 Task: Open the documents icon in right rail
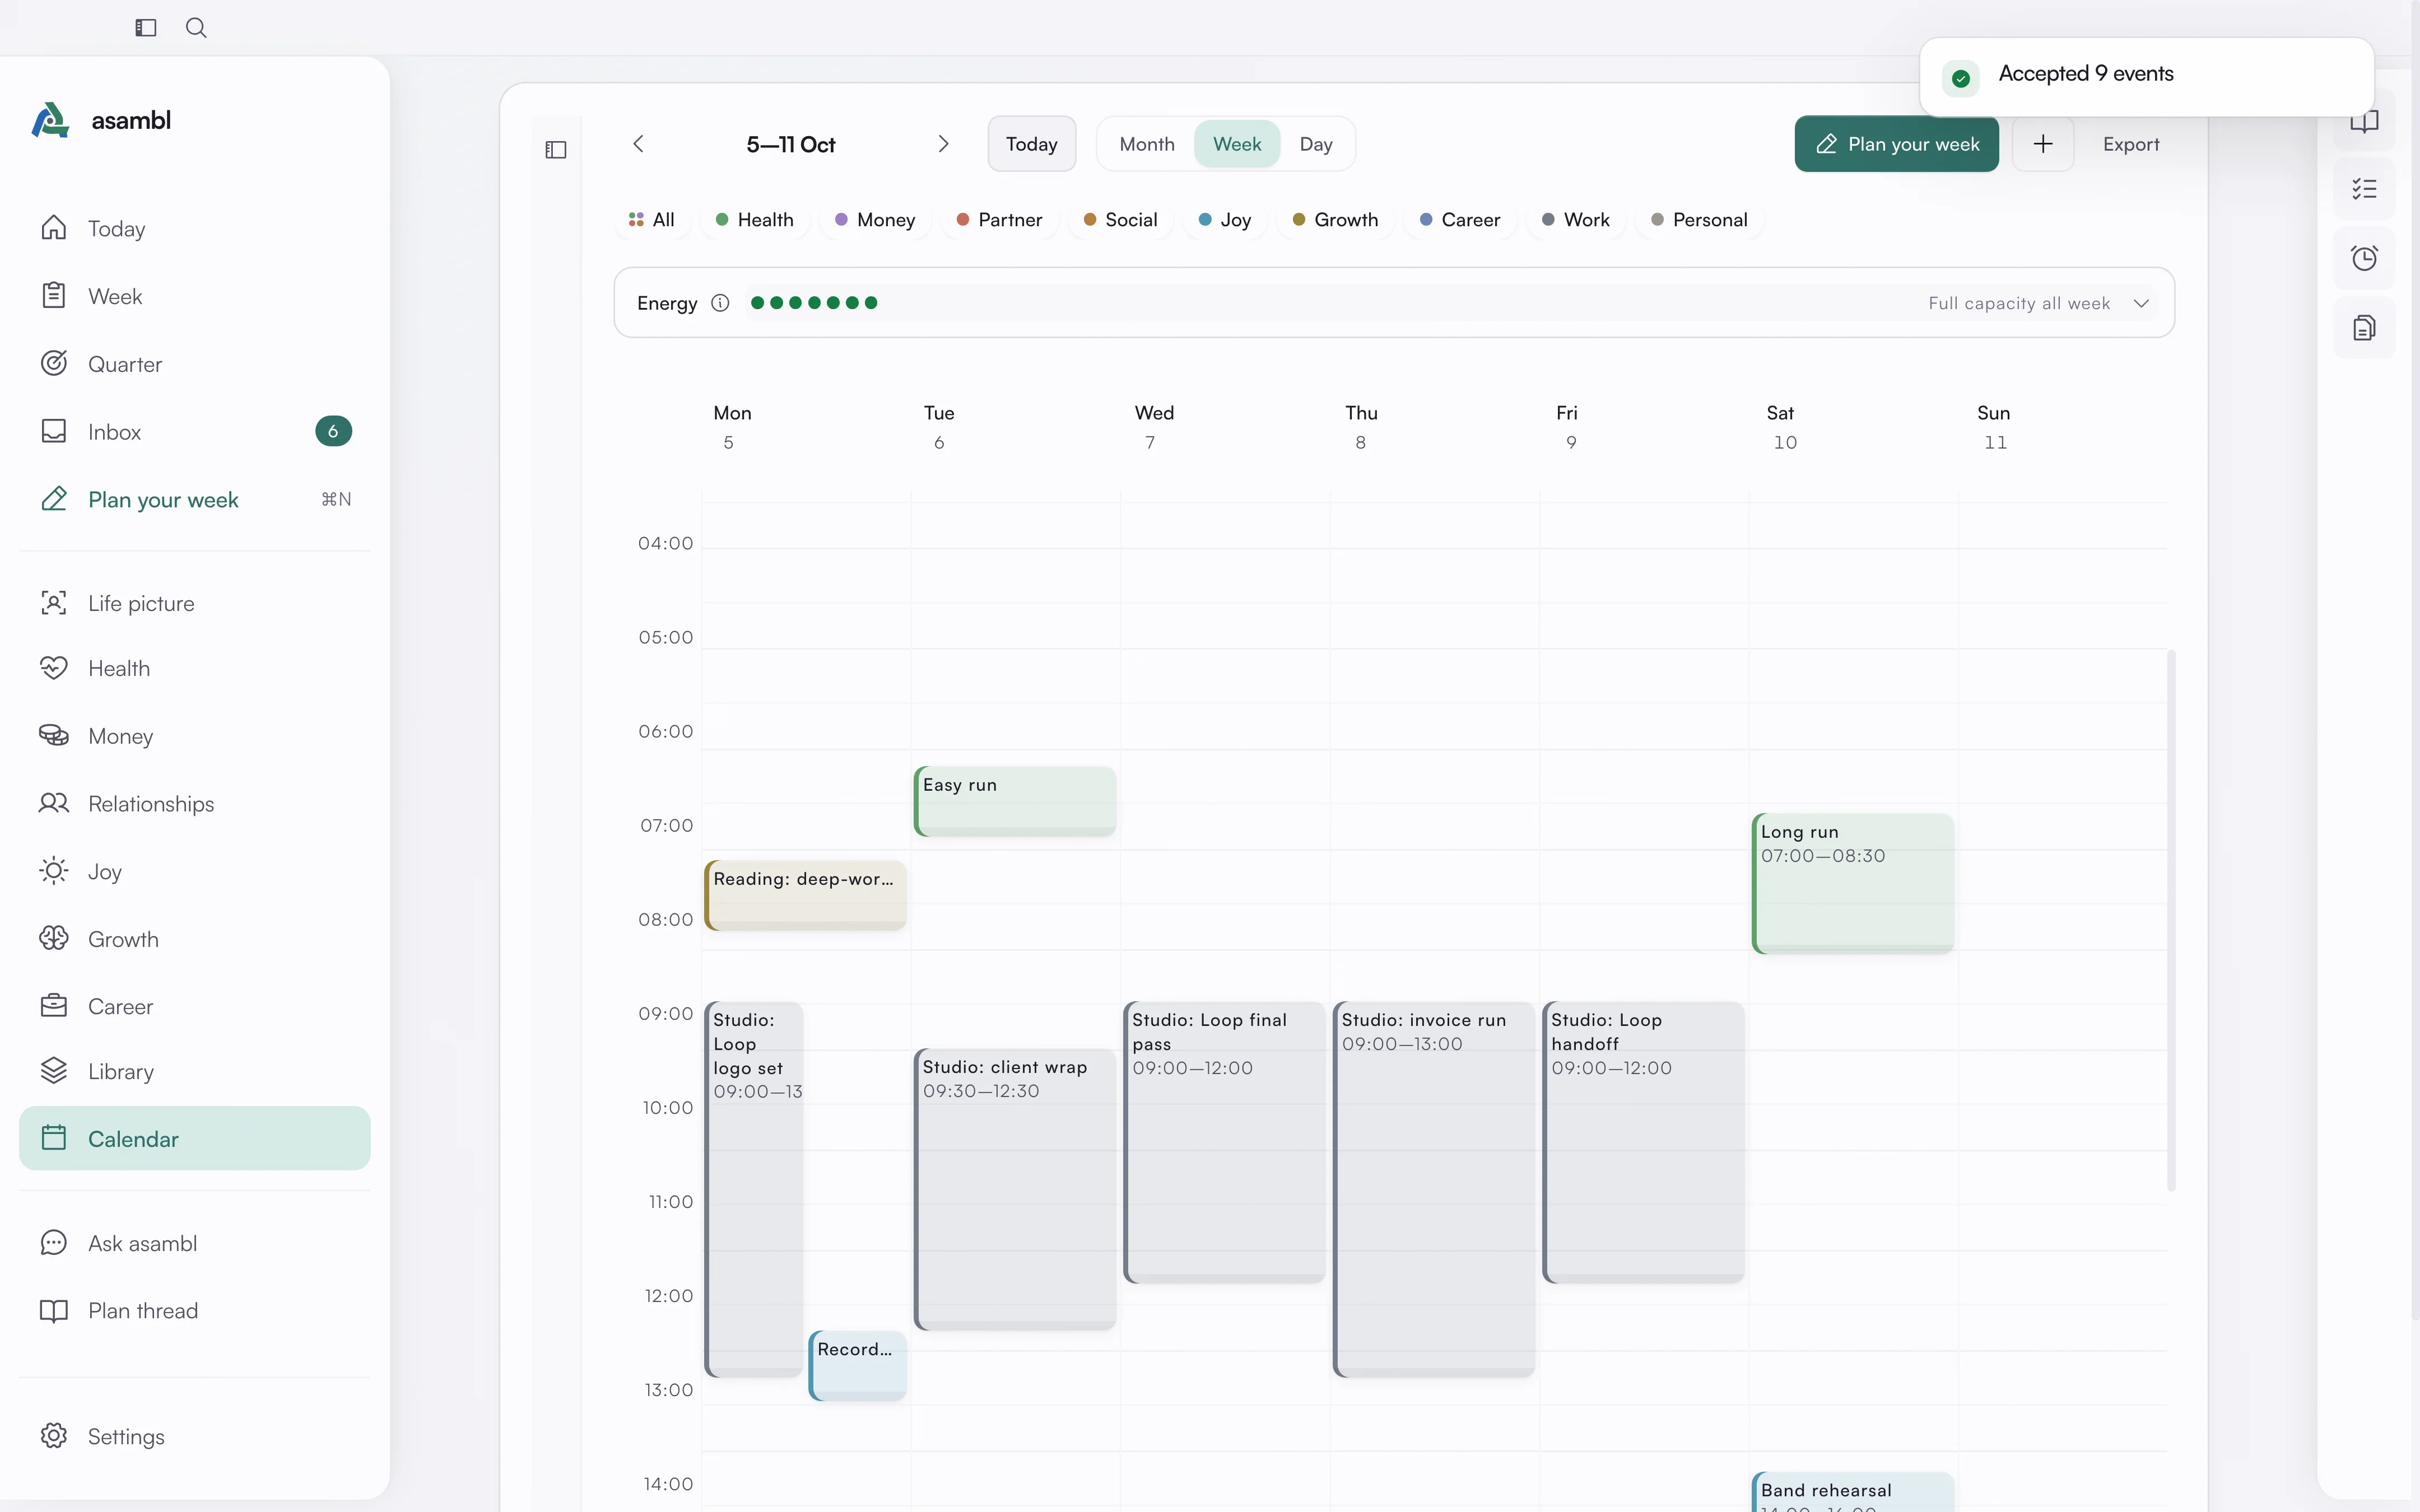[2364, 327]
